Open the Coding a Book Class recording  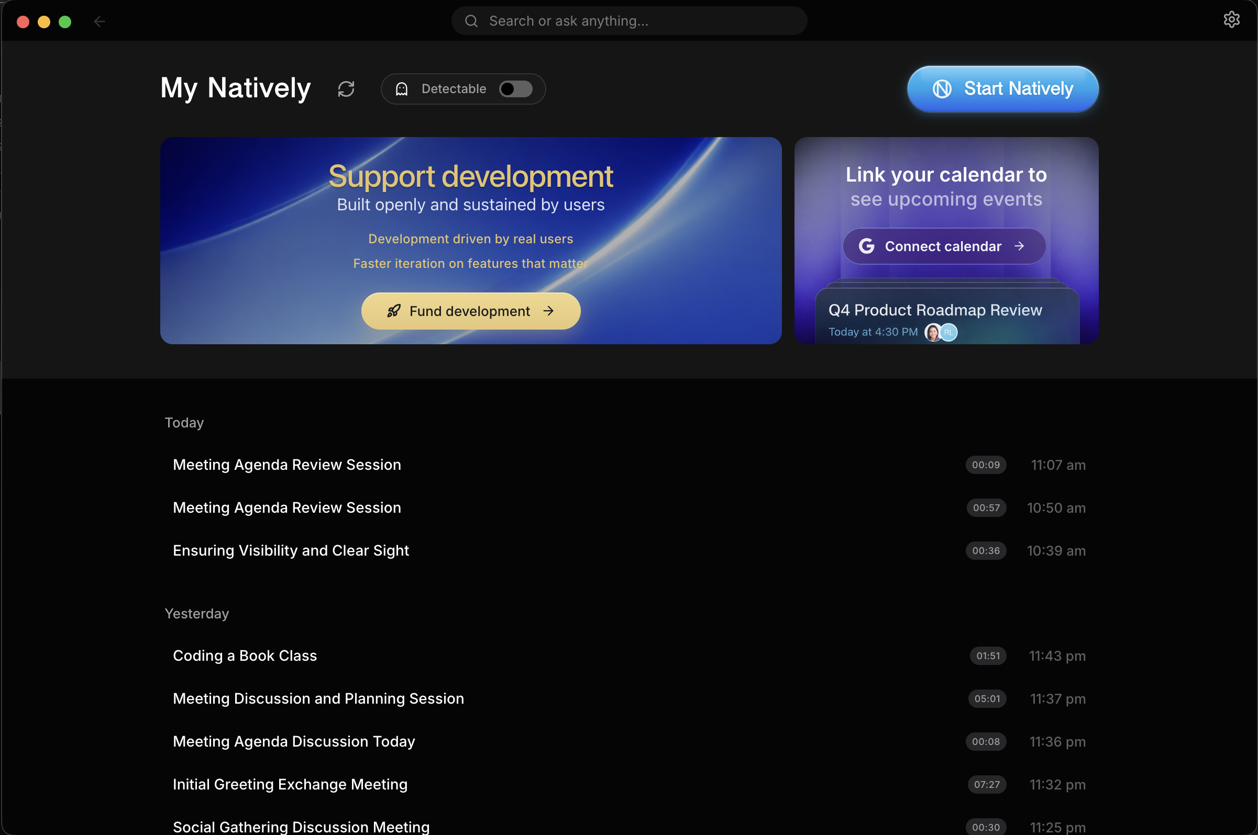click(x=245, y=656)
